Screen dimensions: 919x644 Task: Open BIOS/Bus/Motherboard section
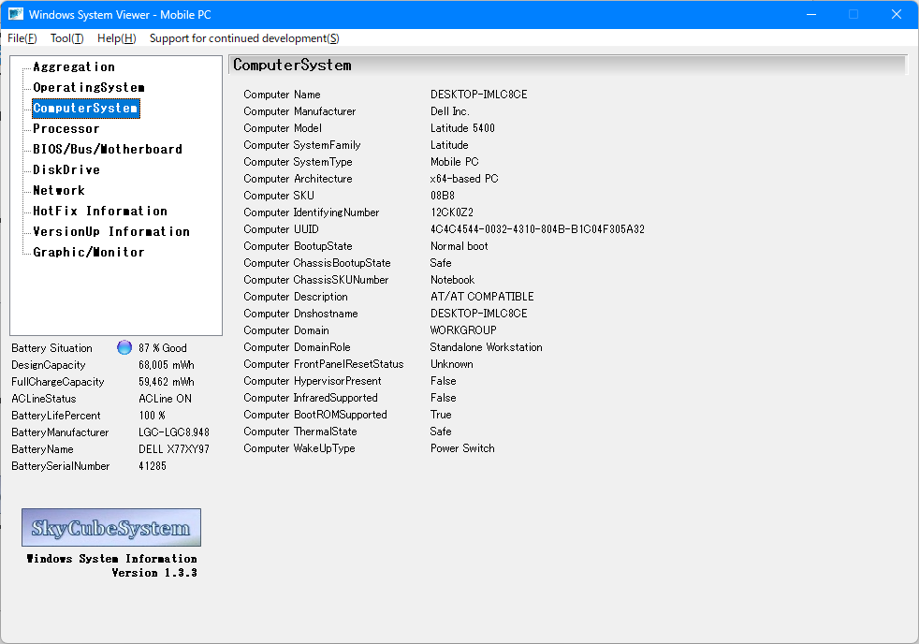click(x=108, y=150)
